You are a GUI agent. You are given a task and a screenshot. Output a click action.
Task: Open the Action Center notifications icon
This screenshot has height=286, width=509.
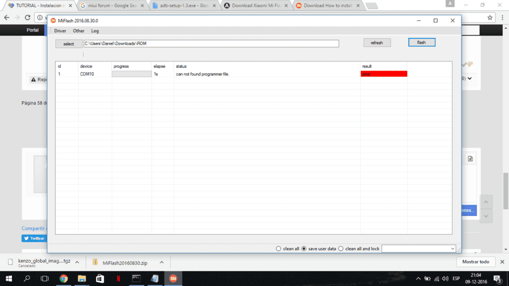[498, 279]
